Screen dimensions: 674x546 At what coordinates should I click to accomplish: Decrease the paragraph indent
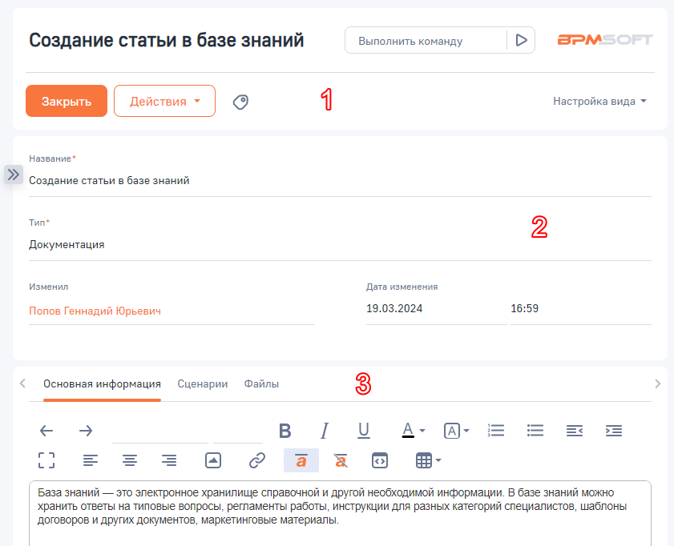(575, 431)
